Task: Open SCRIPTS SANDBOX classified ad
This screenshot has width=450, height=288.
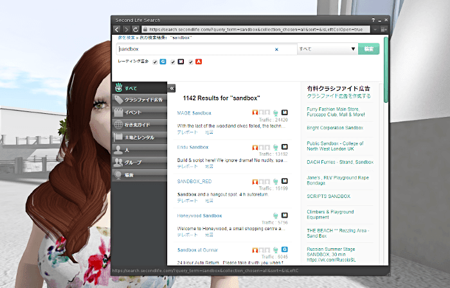Action: 328,196
